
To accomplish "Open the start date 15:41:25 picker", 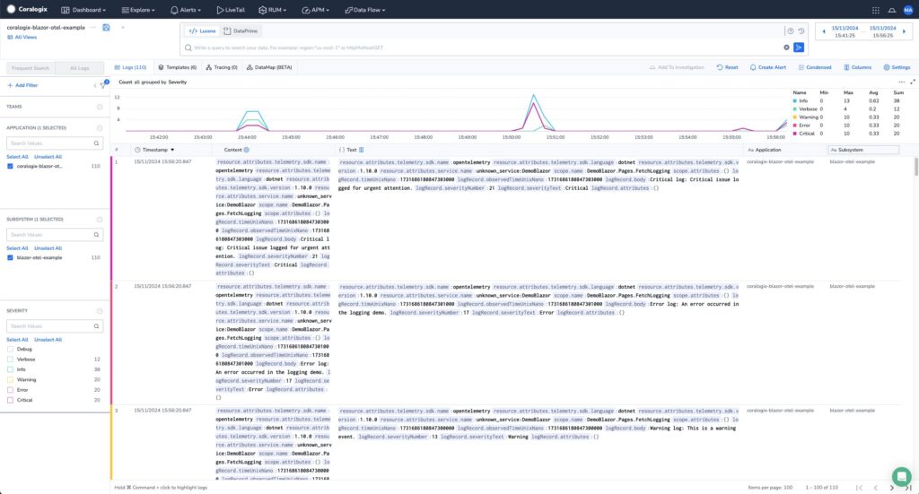I will [x=845, y=31].
